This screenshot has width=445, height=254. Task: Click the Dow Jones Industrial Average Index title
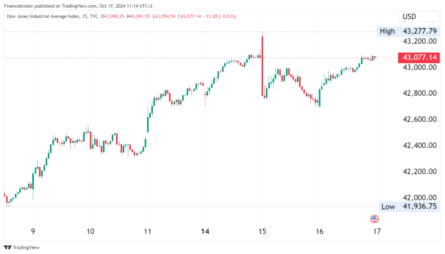42,16
